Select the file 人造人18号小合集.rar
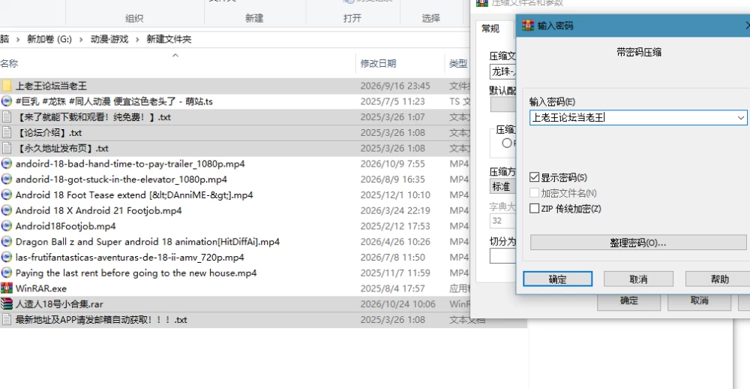 point(59,304)
